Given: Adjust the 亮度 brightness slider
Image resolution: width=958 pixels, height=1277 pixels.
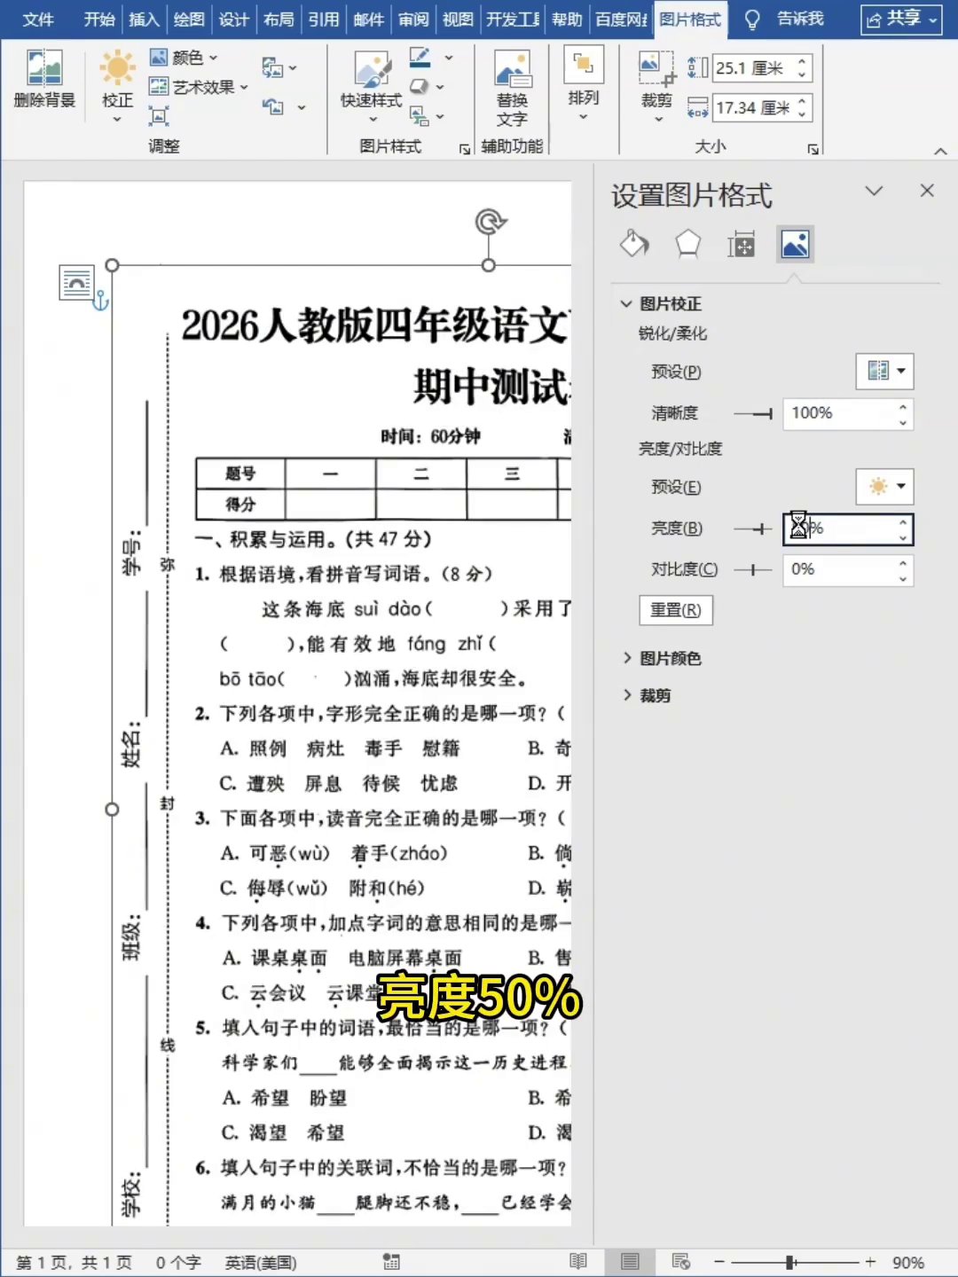Looking at the screenshot, I should [x=753, y=529].
